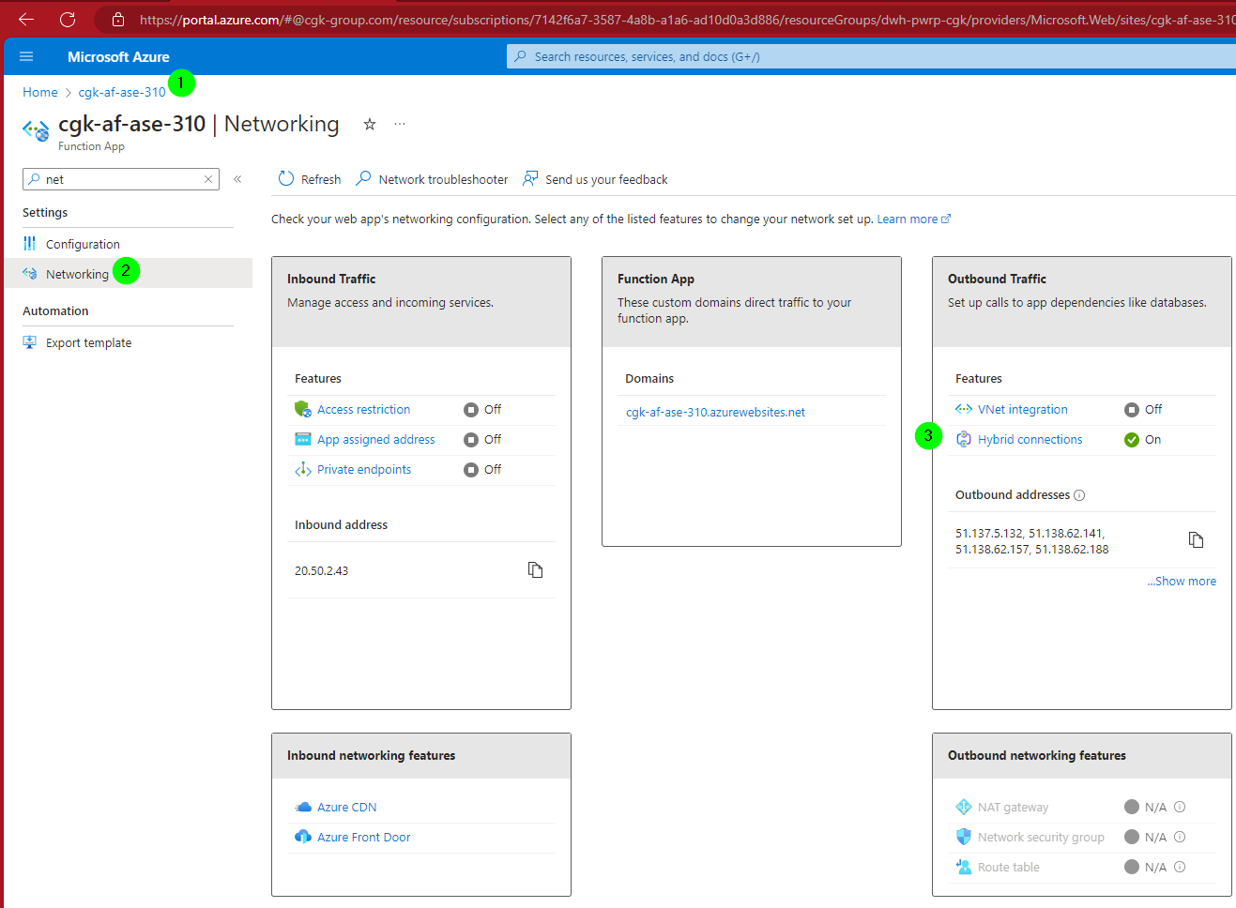1236x908 pixels.
Task: Expand outbound addresses with Show more
Action: pos(1182,581)
